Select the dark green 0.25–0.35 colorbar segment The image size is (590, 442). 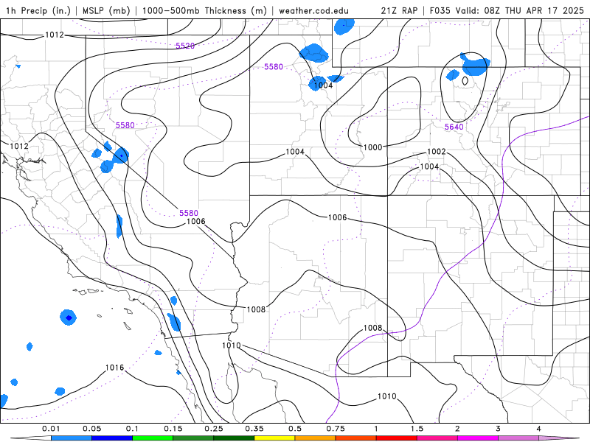pos(234,438)
